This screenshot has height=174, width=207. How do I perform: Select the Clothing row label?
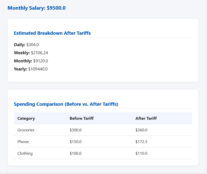pos(25,153)
